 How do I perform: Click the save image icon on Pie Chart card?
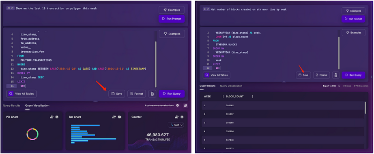[x=57, y=117]
